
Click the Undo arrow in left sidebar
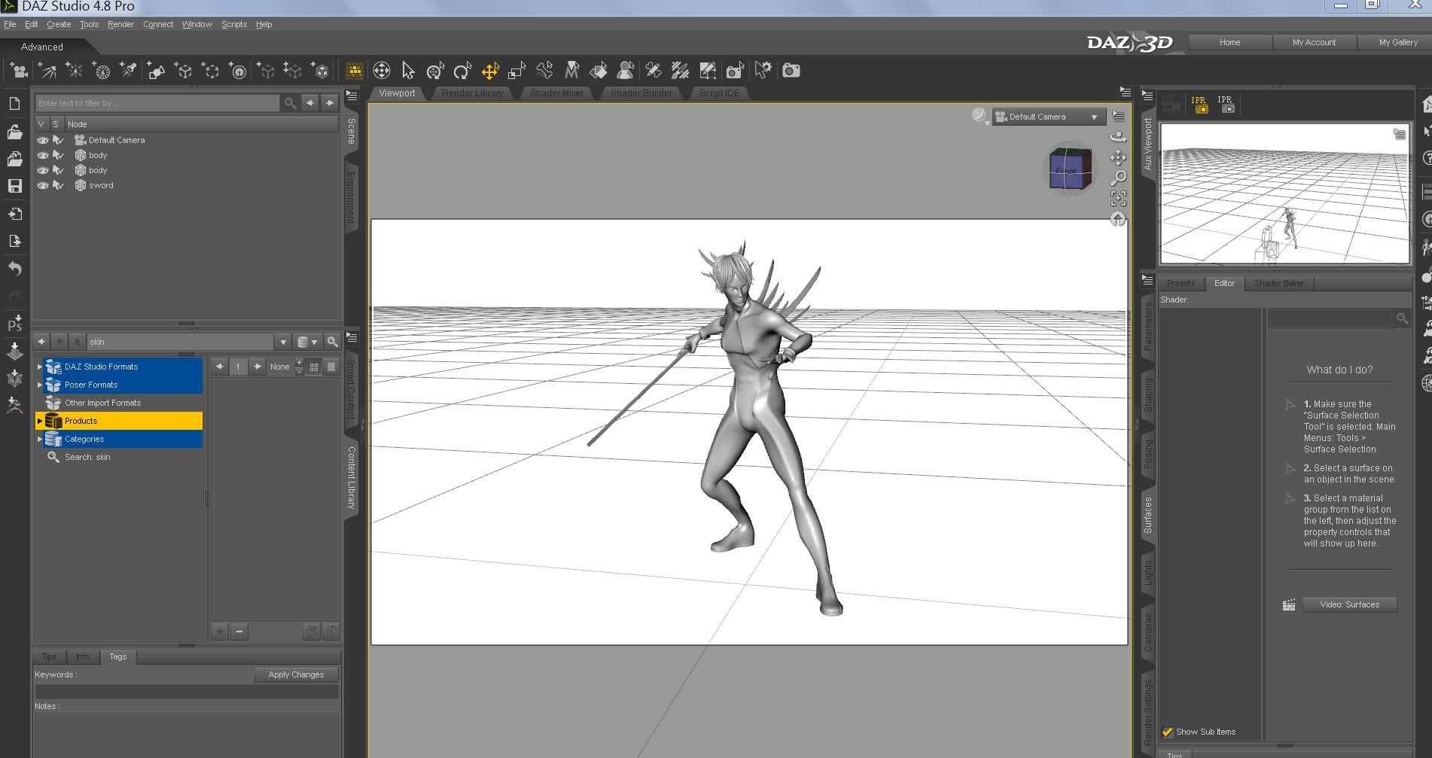[14, 269]
